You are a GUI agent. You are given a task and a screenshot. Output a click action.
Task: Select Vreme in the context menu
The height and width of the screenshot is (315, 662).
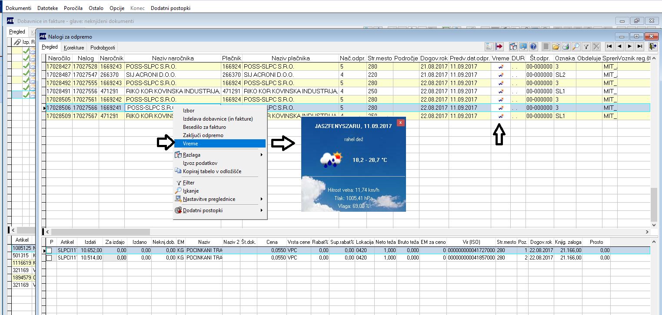coord(220,144)
